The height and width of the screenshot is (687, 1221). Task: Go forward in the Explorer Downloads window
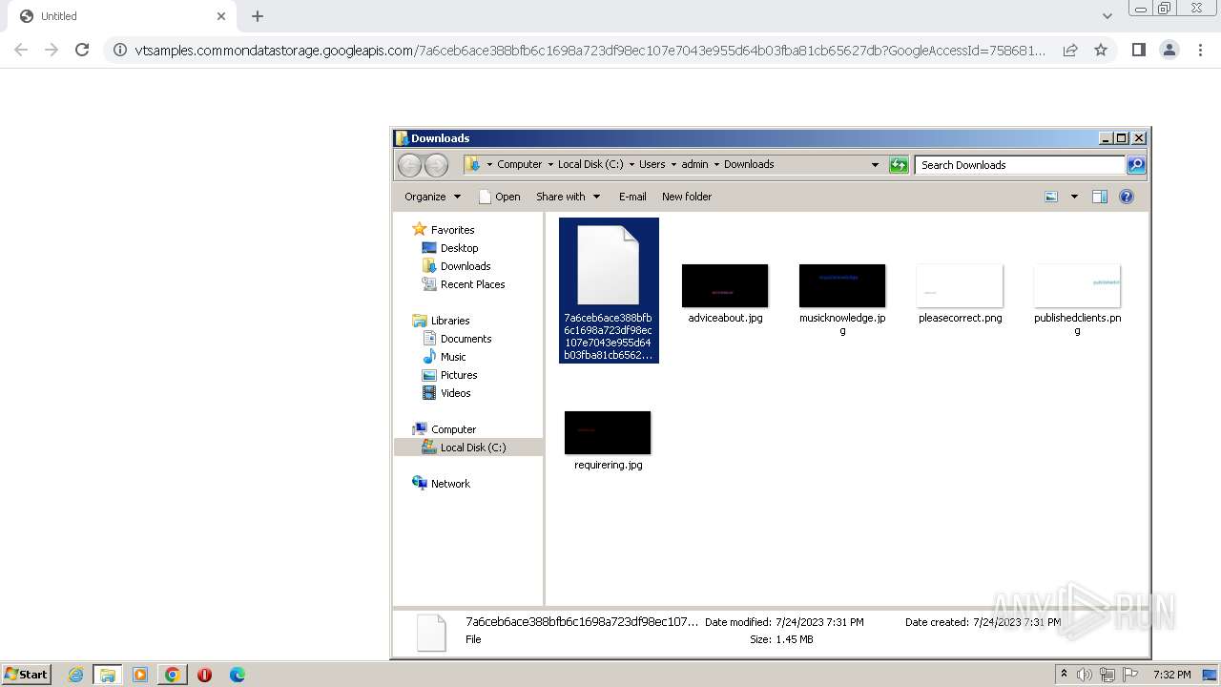tap(436, 165)
